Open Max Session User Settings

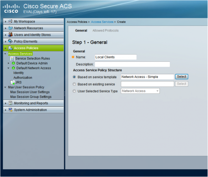tap(30, 92)
